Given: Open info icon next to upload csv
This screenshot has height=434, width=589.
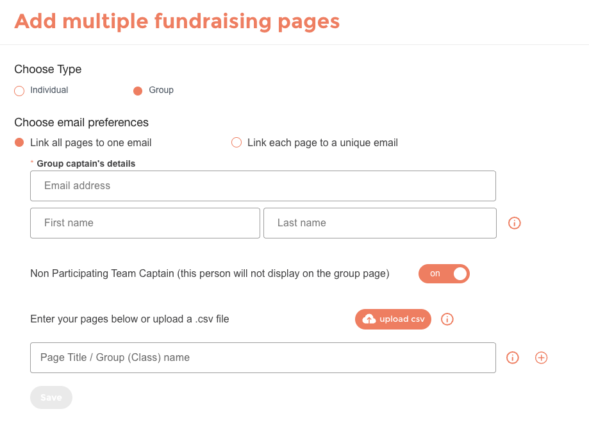Looking at the screenshot, I should pos(447,319).
